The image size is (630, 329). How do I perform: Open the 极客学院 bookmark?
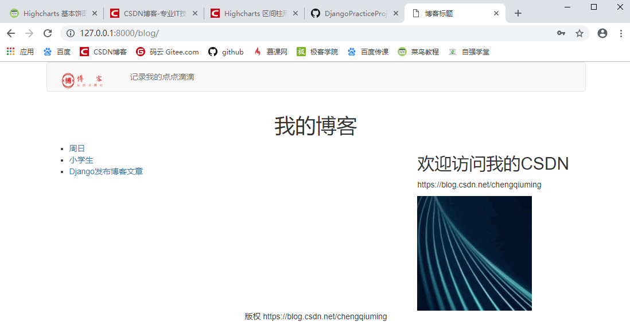pyautogui.click(x=317, y=52)
